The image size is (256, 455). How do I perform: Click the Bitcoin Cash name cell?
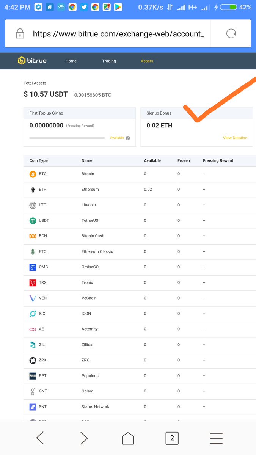click(x=93, y=236)
